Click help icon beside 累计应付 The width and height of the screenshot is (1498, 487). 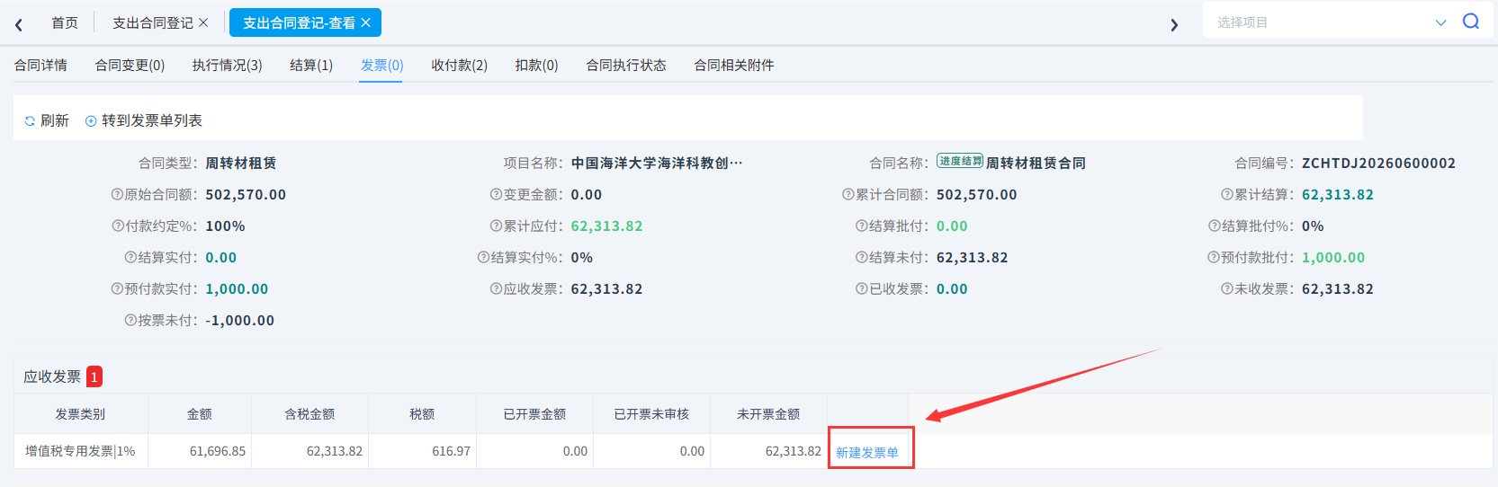coord(496,226)
